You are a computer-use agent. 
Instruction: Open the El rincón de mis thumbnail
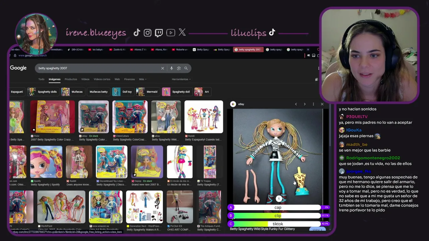[180, 162]
